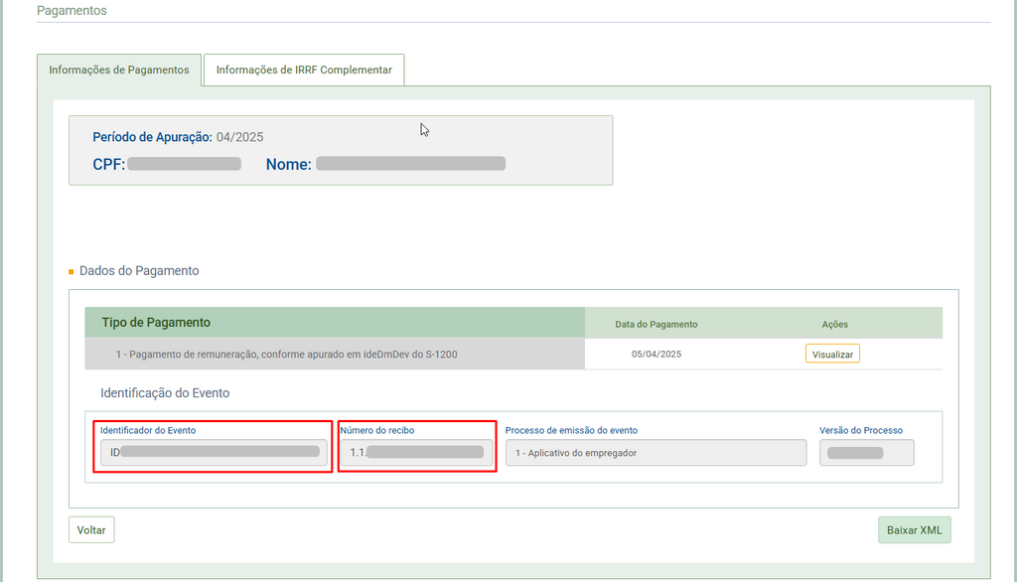Viewport: 1017px width, 582px height.
Task: Click the Data do Pagamento column header
Action: tap(656, 324)
